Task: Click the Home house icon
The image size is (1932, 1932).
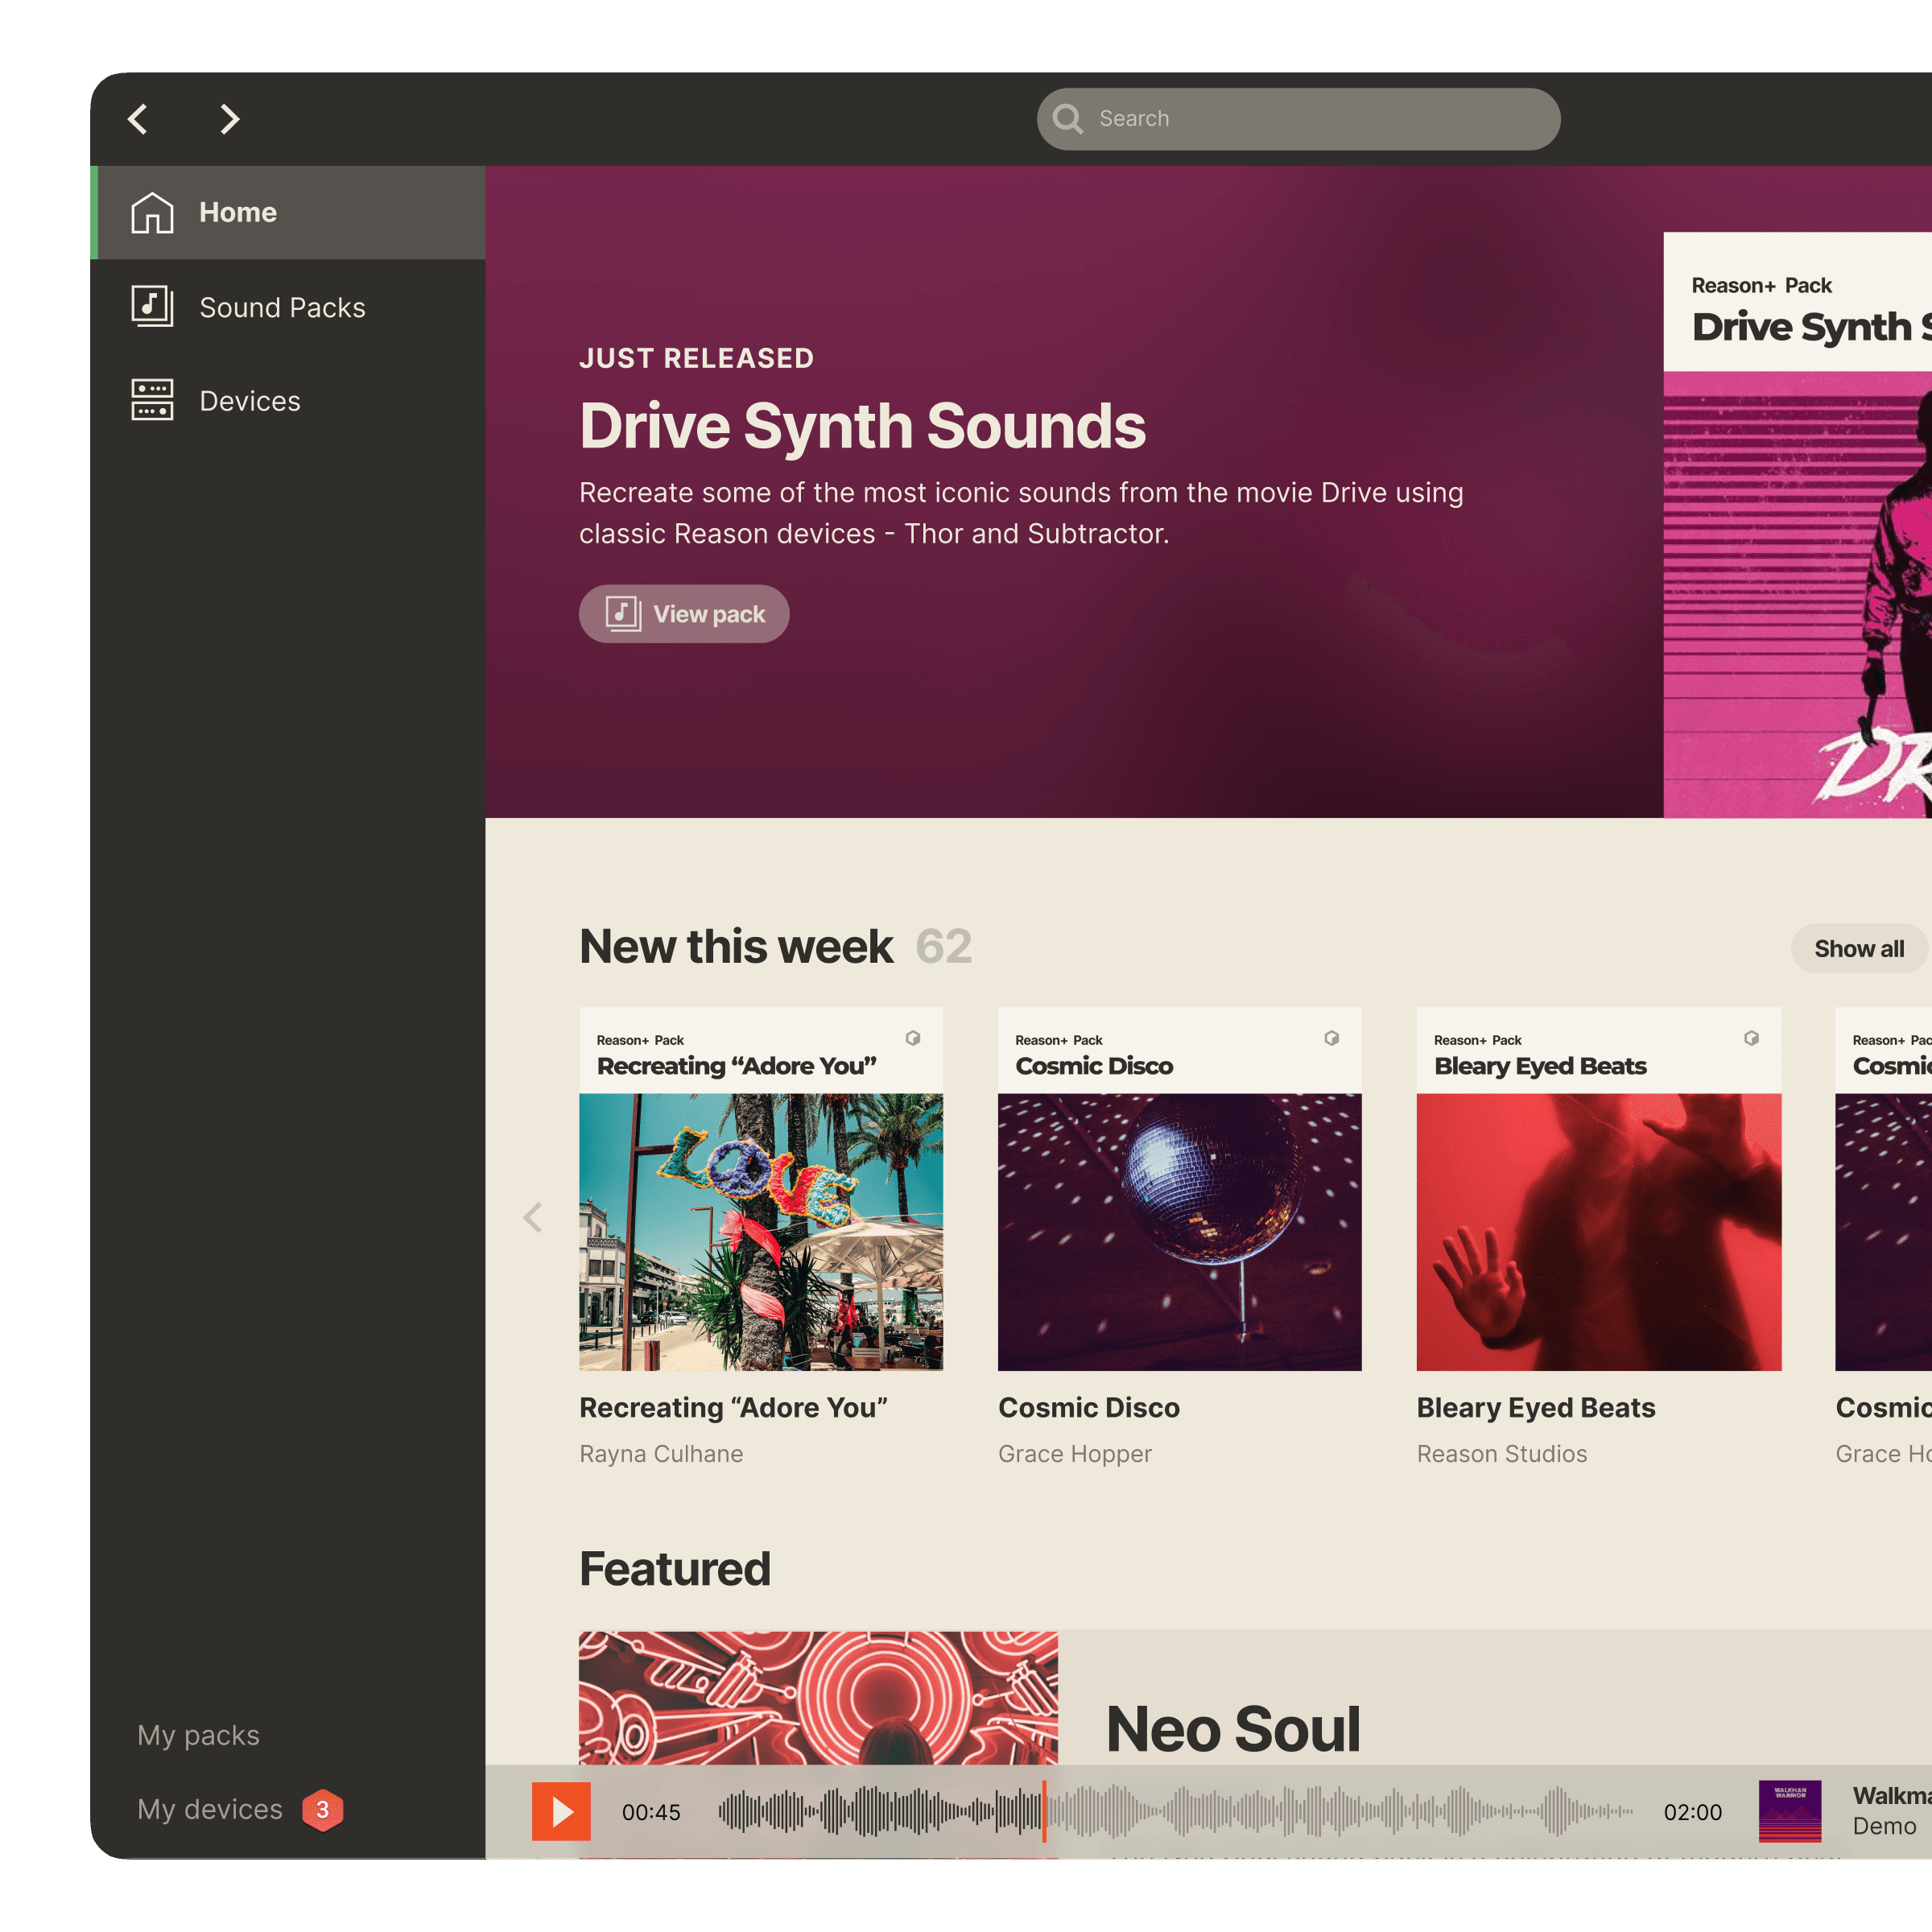Action: (x=152, y=213)
